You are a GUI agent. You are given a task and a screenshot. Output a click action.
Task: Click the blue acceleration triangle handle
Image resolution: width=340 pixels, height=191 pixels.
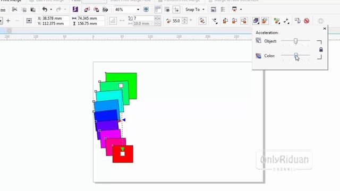pyautogui.click(x=124, y=120)
